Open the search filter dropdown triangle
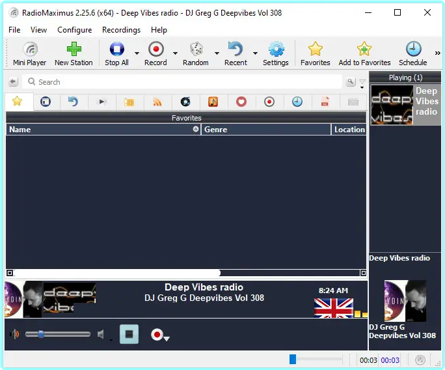 [x=362, y=83]
